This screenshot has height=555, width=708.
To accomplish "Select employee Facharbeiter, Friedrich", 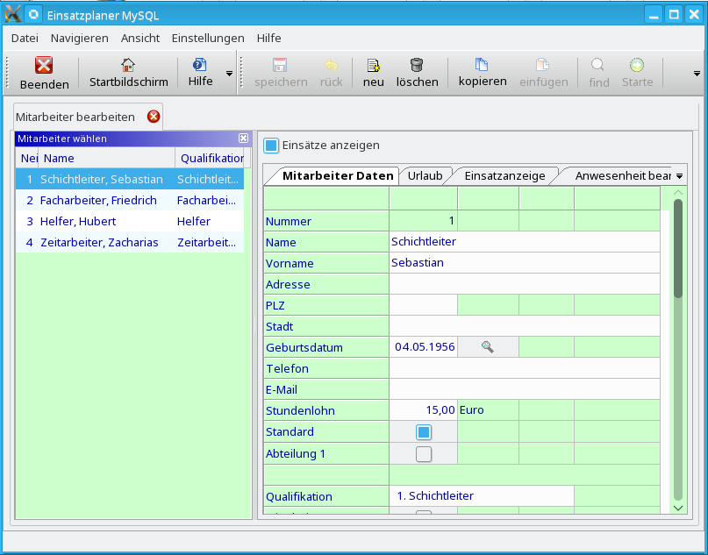I will [98, 200].
